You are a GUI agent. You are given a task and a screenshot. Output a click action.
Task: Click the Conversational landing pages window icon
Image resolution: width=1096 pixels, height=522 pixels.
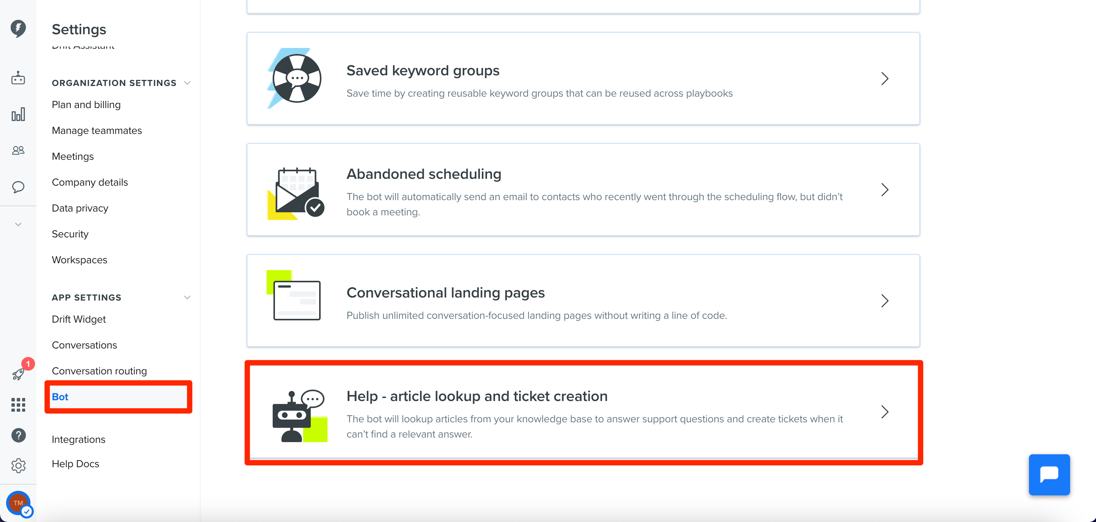coord(294,295)
